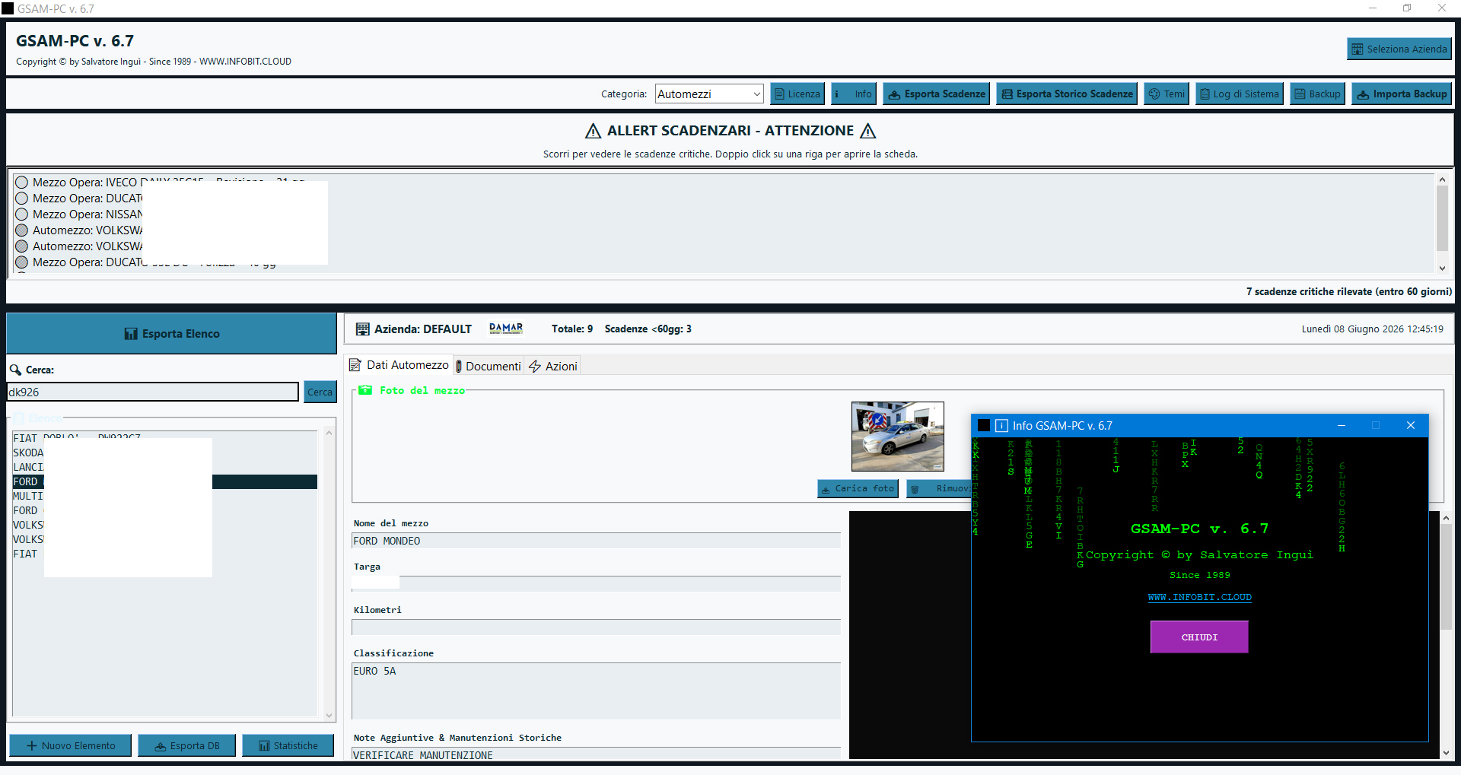Switch to Dati Automezzo tab
The image size is (1461, 775).
tap(399, 365)
